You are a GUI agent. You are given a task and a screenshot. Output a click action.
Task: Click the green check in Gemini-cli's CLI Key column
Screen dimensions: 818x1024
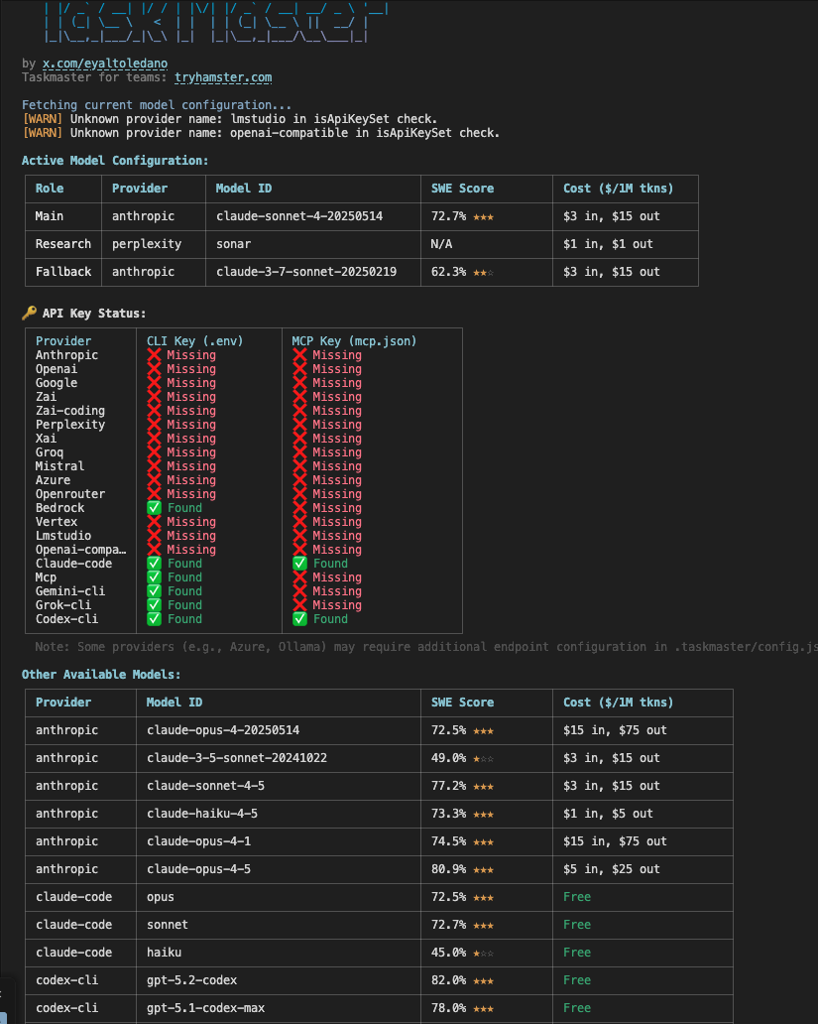tap(154, 591)
